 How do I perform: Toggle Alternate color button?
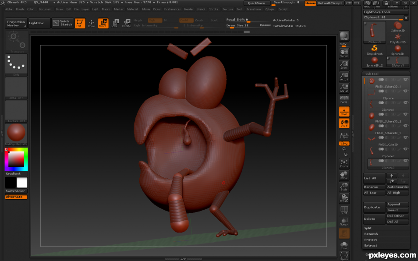point(16,197)
